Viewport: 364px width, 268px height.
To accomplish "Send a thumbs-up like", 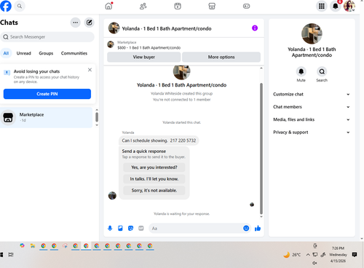I will pyautogui.click(x=258, y=228).
